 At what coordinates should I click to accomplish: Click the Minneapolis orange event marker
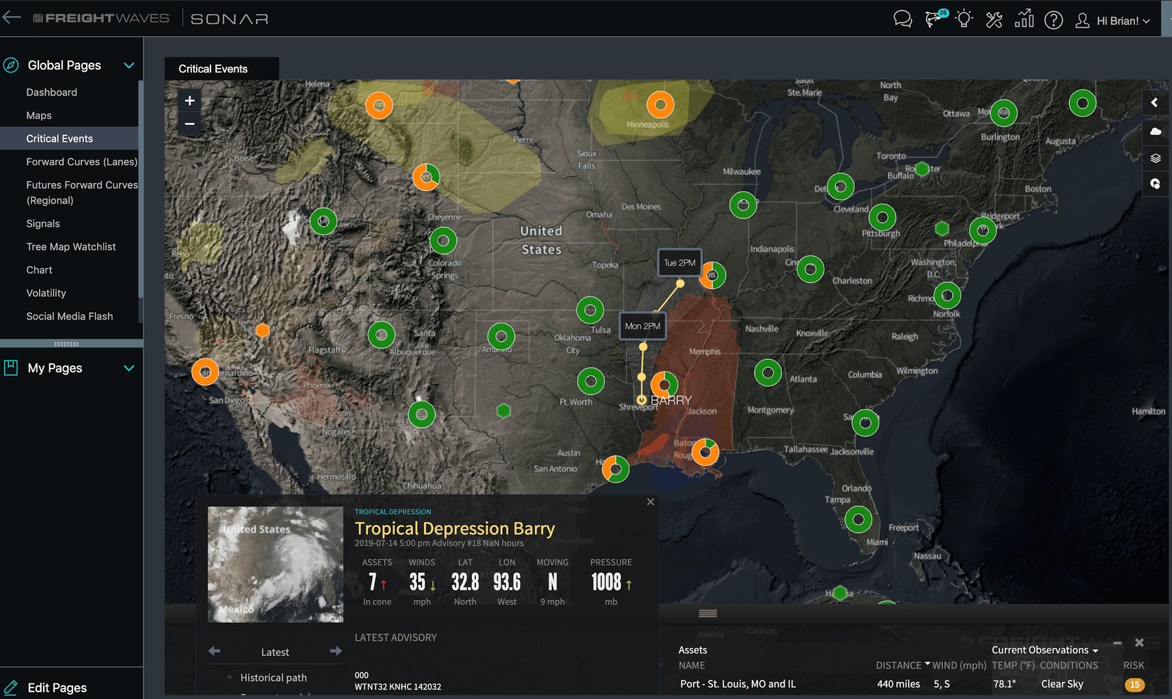pos(660,105)
